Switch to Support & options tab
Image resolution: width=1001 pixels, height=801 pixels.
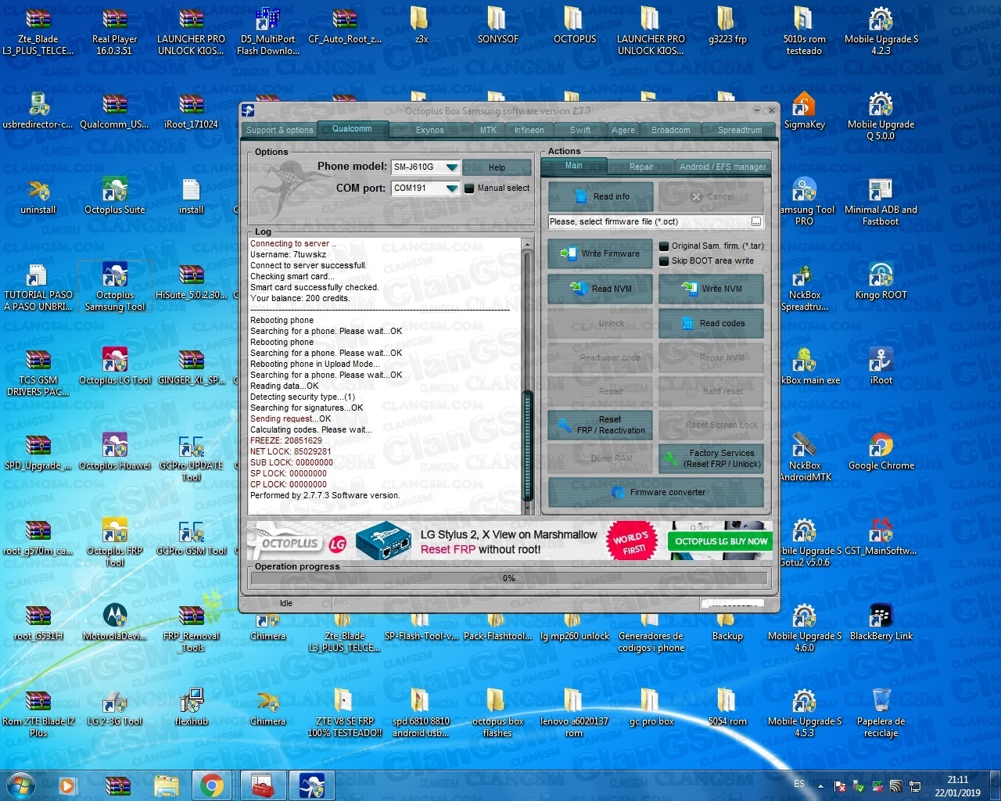pyautogui.click(x=279, y=130)
